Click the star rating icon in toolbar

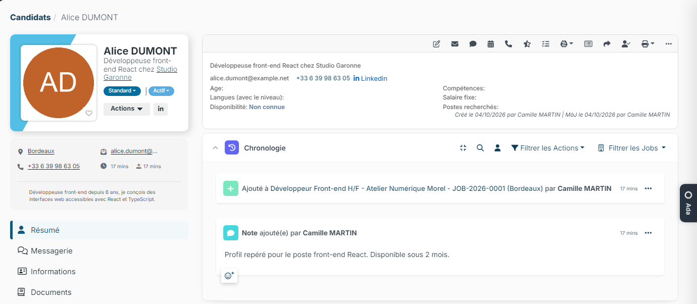[x=527, y=44]
